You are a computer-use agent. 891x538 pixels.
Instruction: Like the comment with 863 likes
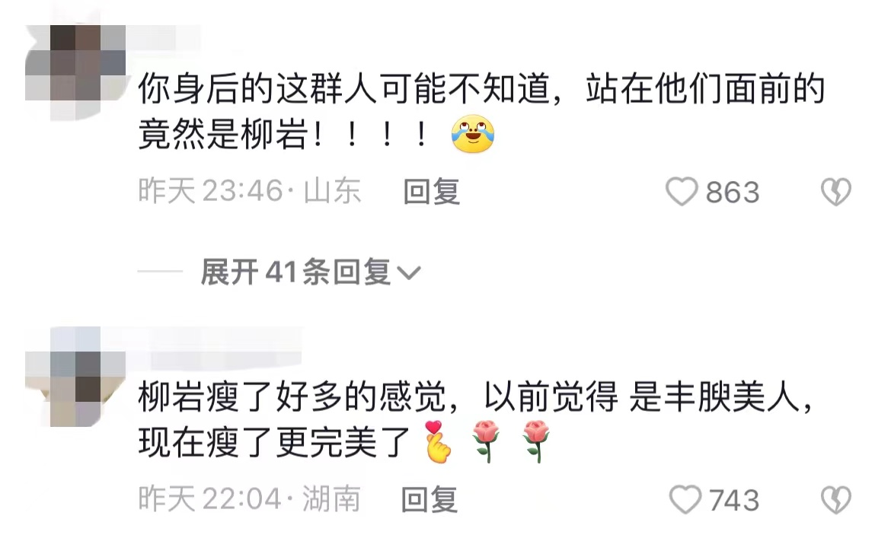tap(682, 191)
